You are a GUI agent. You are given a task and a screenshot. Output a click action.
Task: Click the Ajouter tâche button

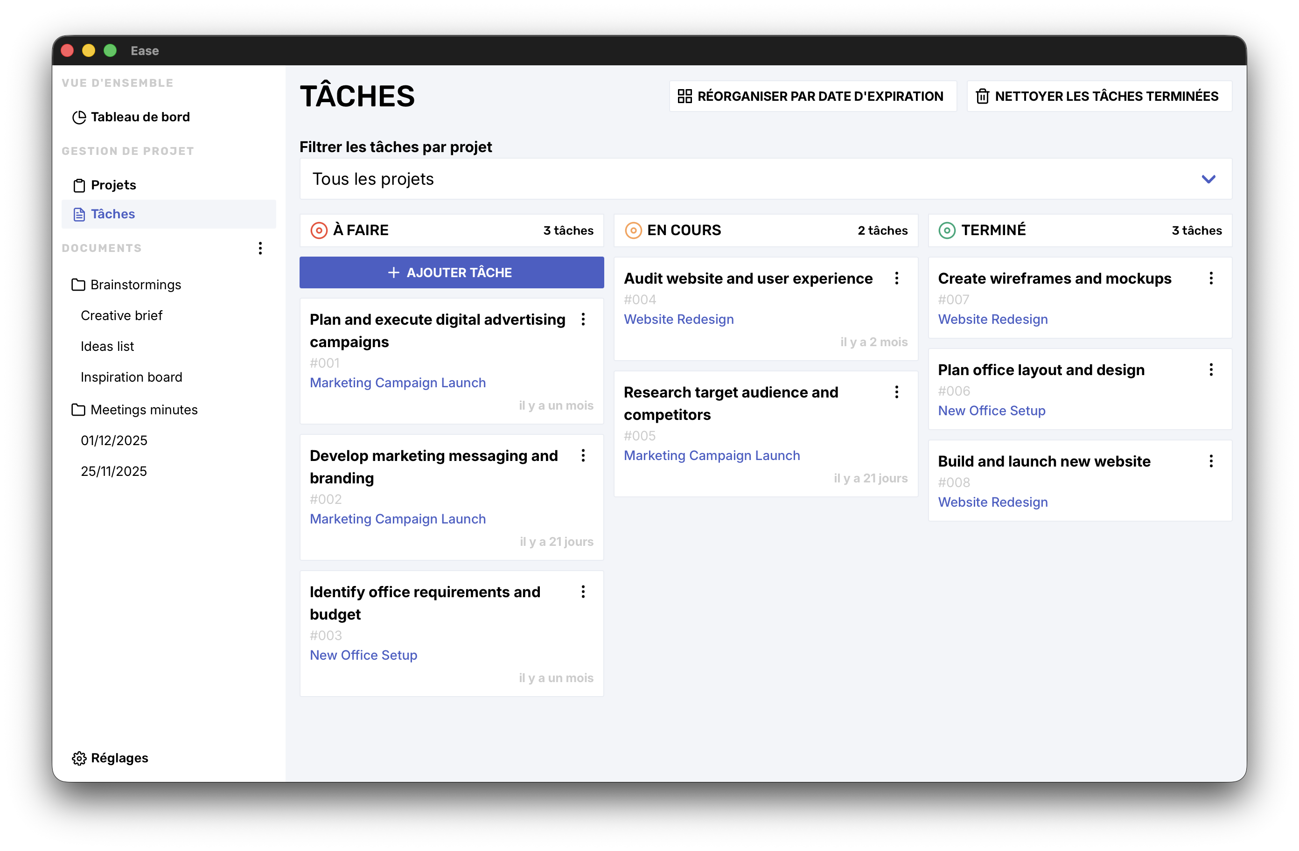click(x=451, y=272)
